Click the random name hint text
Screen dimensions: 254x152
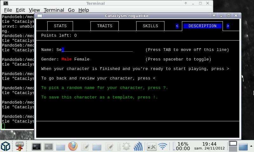point(104,88)
